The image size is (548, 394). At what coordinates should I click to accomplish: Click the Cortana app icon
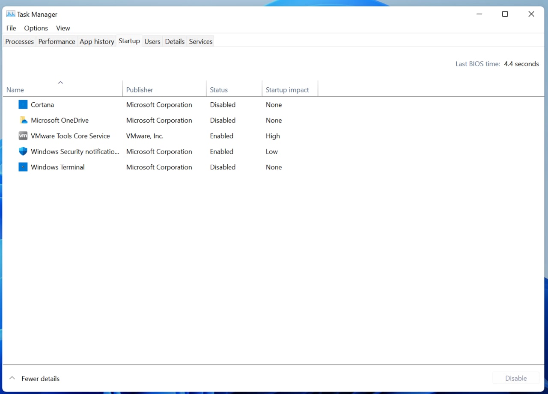coord(23,105)
